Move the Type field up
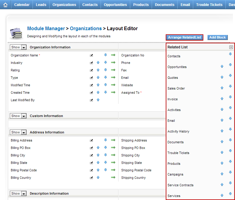235x200 pixels. [98, 77]
